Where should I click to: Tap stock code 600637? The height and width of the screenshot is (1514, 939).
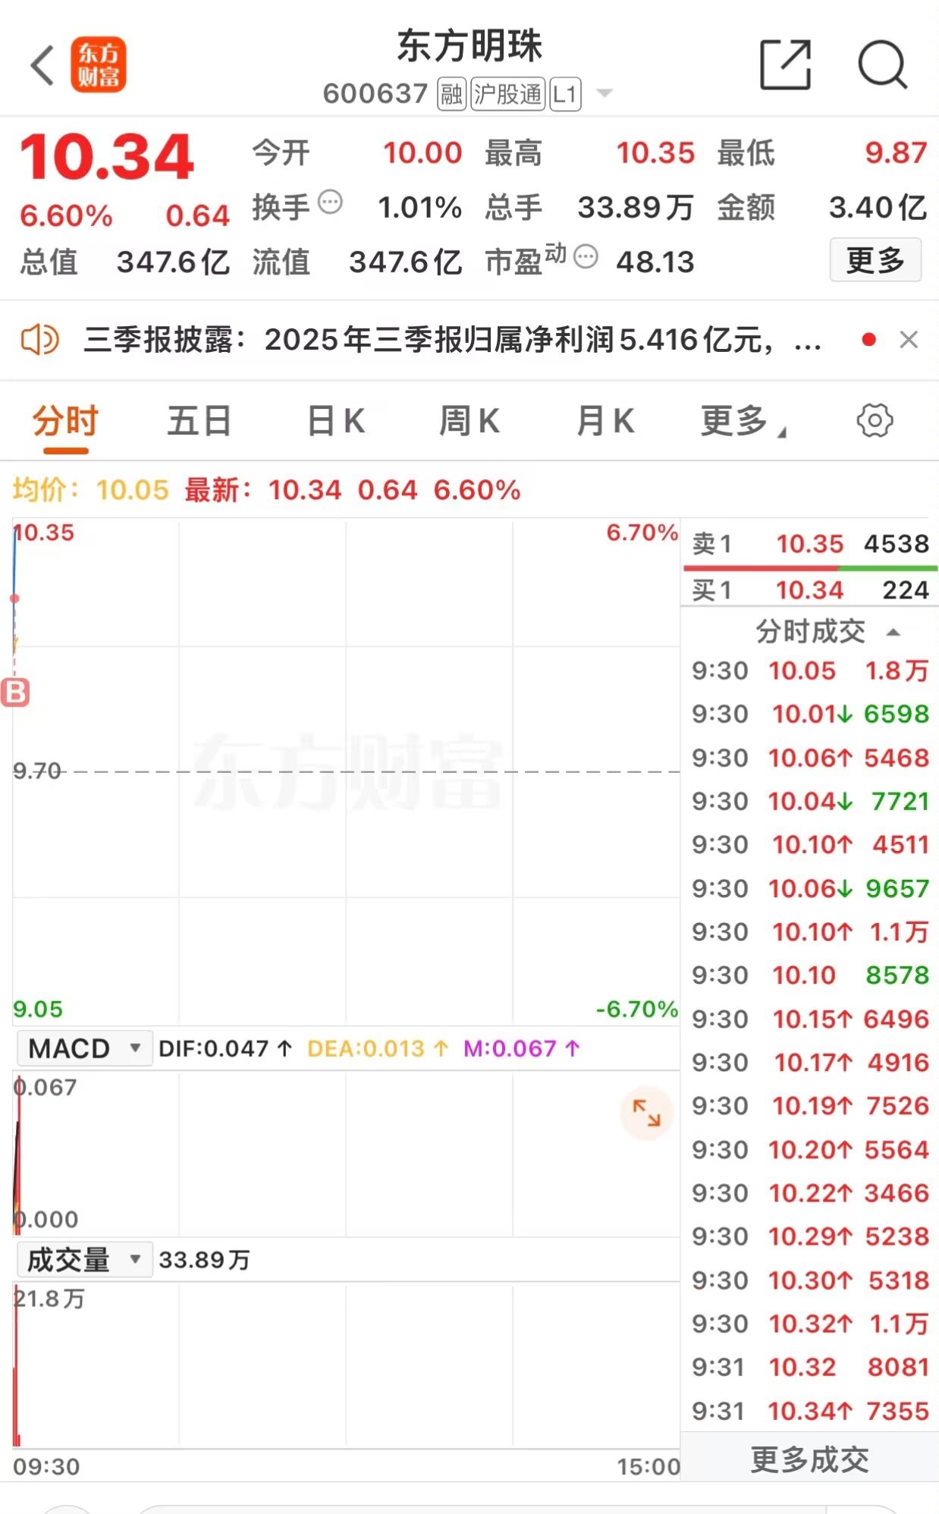375,93
